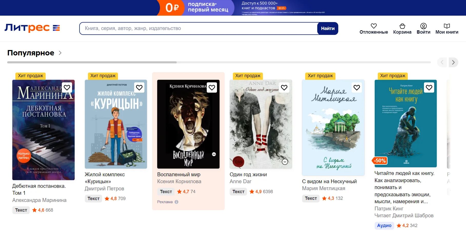Image resolution: width=466 pixels, height=235 pixels.
Task: Click Текст badge under Один год жизни
Action: 238,192
